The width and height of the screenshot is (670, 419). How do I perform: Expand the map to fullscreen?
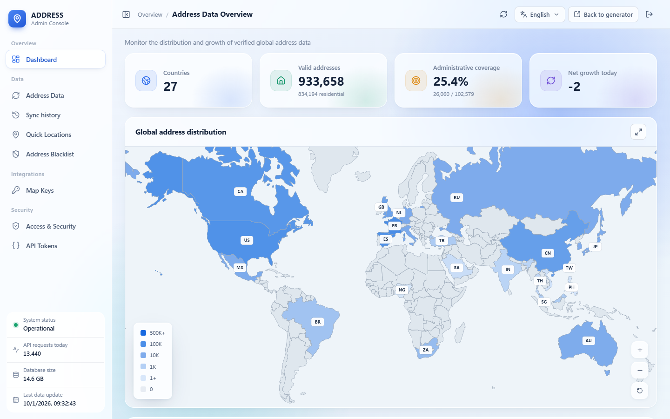coord(638,132)
